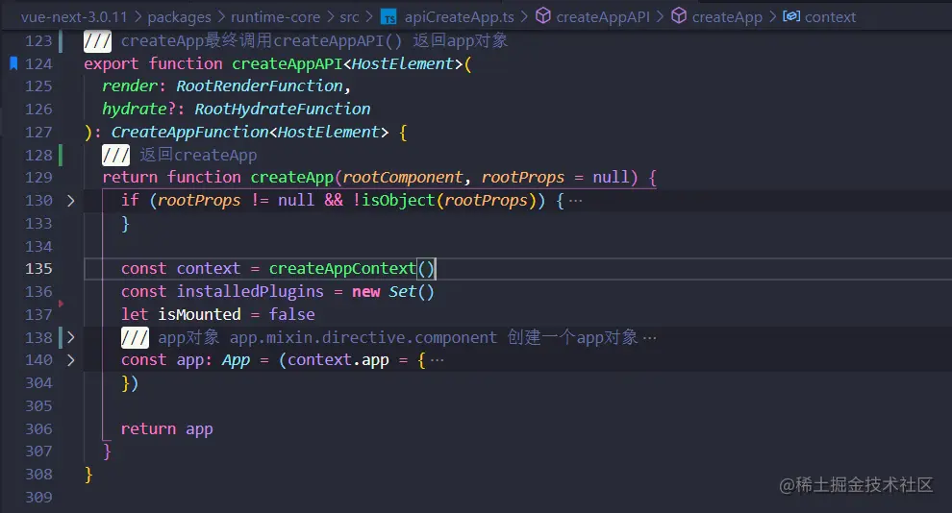This screenshot has width=952, height=513.
Task: Click the createAppAPI symbol cube icon
Action: [x=542, y=15]
